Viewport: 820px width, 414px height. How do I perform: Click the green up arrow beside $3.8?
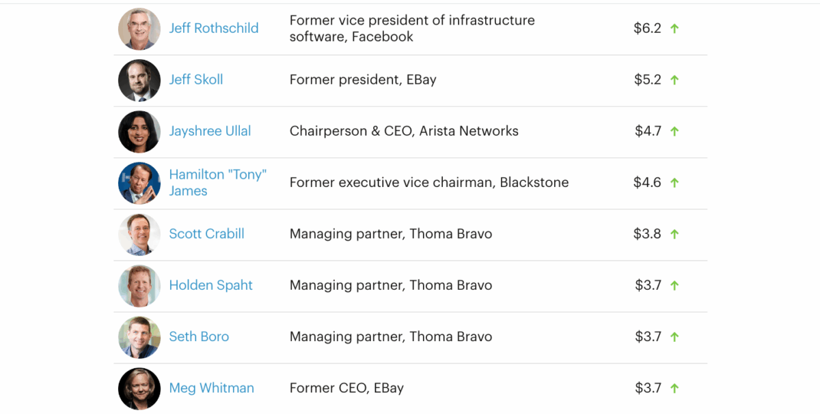674,234
